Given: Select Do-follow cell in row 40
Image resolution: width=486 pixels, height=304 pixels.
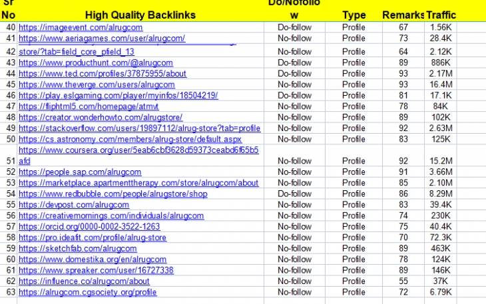Looking at the screenshot, I should point(294,27).
